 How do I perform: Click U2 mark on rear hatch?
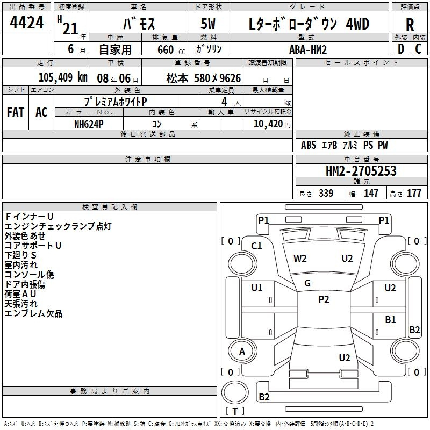pyautogui.click(x=344, y=358)
